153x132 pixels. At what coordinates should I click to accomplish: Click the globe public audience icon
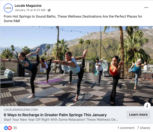click(x=49, y=10)
